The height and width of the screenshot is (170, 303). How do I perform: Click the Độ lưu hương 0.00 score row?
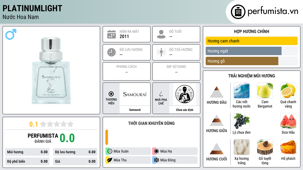coord(75,152)
